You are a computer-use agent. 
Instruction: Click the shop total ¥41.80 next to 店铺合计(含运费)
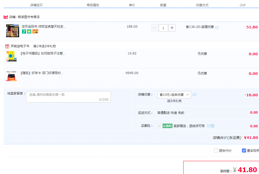point(251,138)
